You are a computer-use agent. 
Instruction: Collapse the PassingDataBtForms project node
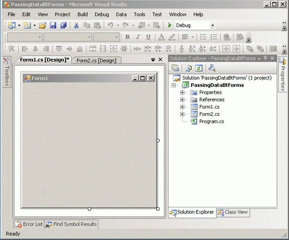tap(173, 85)
